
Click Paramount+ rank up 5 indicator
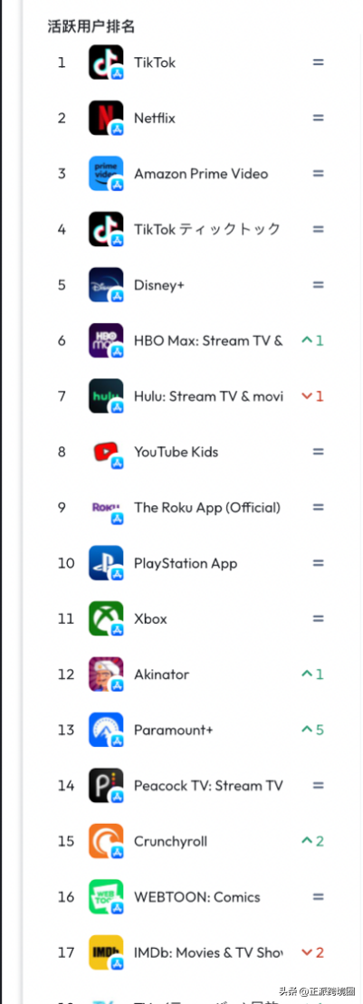tap(312, 730)
